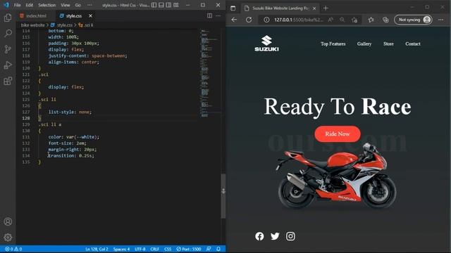Open the Favorites list in Edge
Screen dimensions: 451x253
tap(371, 20)
